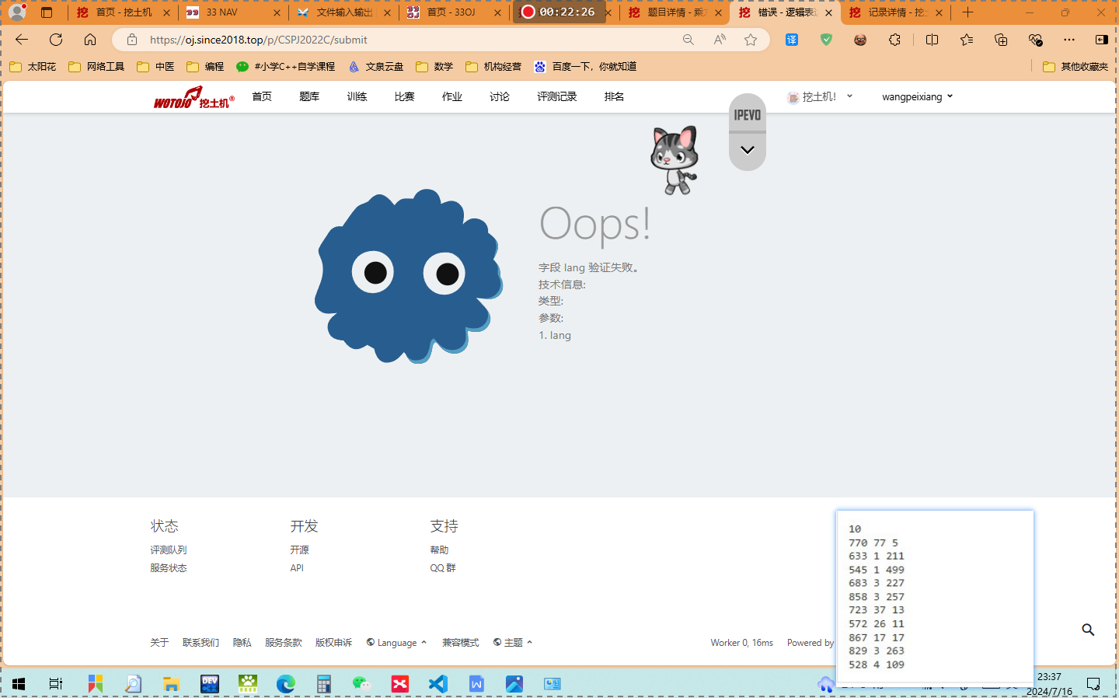Expand the IPEVO panel chevron
1119x698 pixels.
click(x=748, y=150)
